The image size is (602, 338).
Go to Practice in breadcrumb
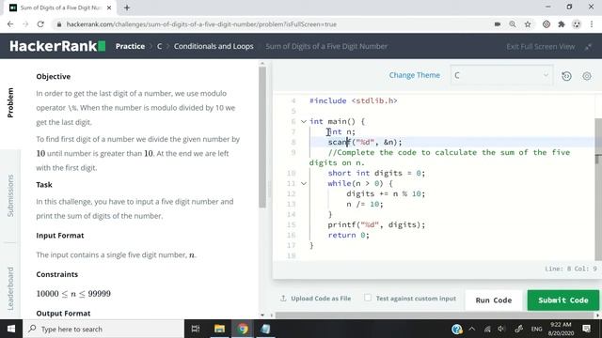point(130,46)
